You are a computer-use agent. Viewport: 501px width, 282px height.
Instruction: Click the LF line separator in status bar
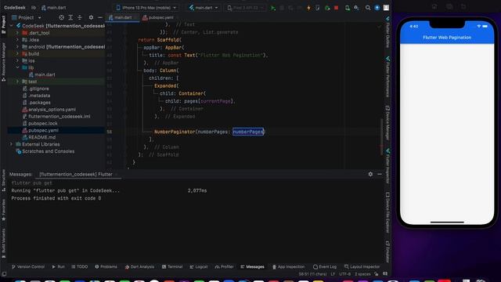(x=333, y=274)
